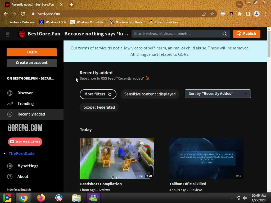Viewport: 271px width, 203px height.
Task: Click the volume speaker tray icon
Action: pos(245,198)
